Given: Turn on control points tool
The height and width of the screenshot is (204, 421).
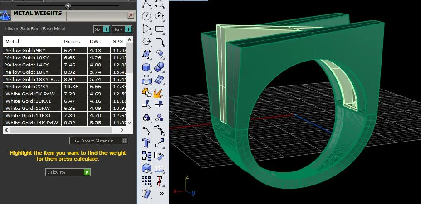Looking at the screenshot, I should pos(159,130).
